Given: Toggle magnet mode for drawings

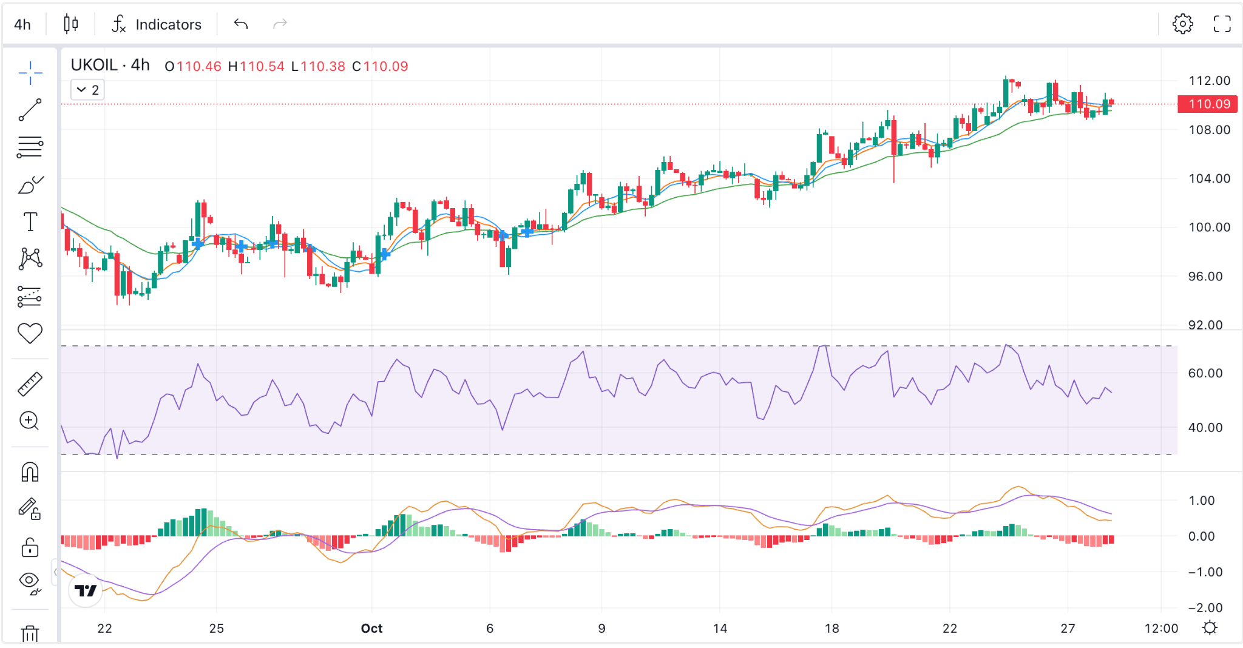Looking at the screenshot, I should pos(30,471).
